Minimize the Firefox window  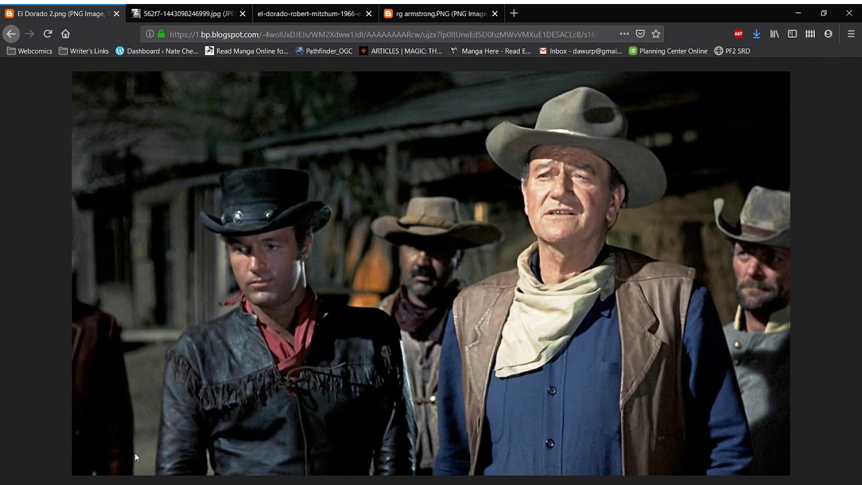pos(798,13)
